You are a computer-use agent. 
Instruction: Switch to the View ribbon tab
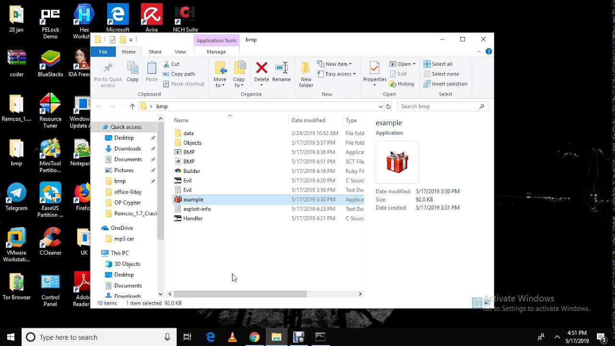tap(180, 52)
